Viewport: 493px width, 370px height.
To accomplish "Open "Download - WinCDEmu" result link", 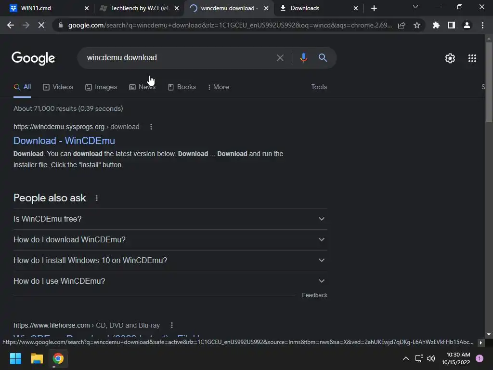I will coord(64,141).
